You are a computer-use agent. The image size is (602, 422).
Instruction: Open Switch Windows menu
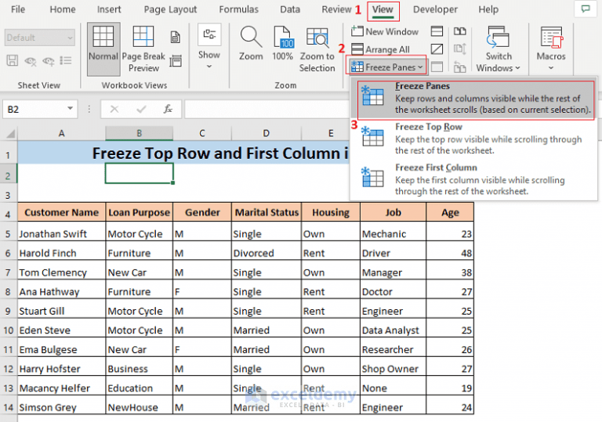(x=499, y=49)
